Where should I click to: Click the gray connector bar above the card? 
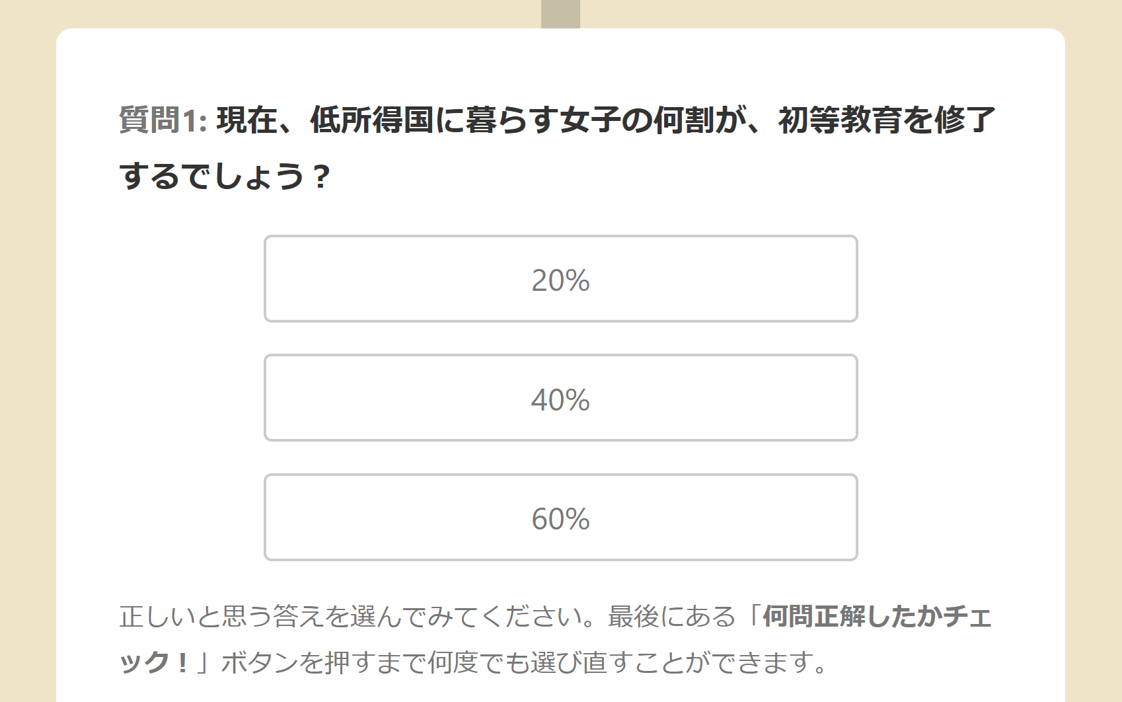560,14
